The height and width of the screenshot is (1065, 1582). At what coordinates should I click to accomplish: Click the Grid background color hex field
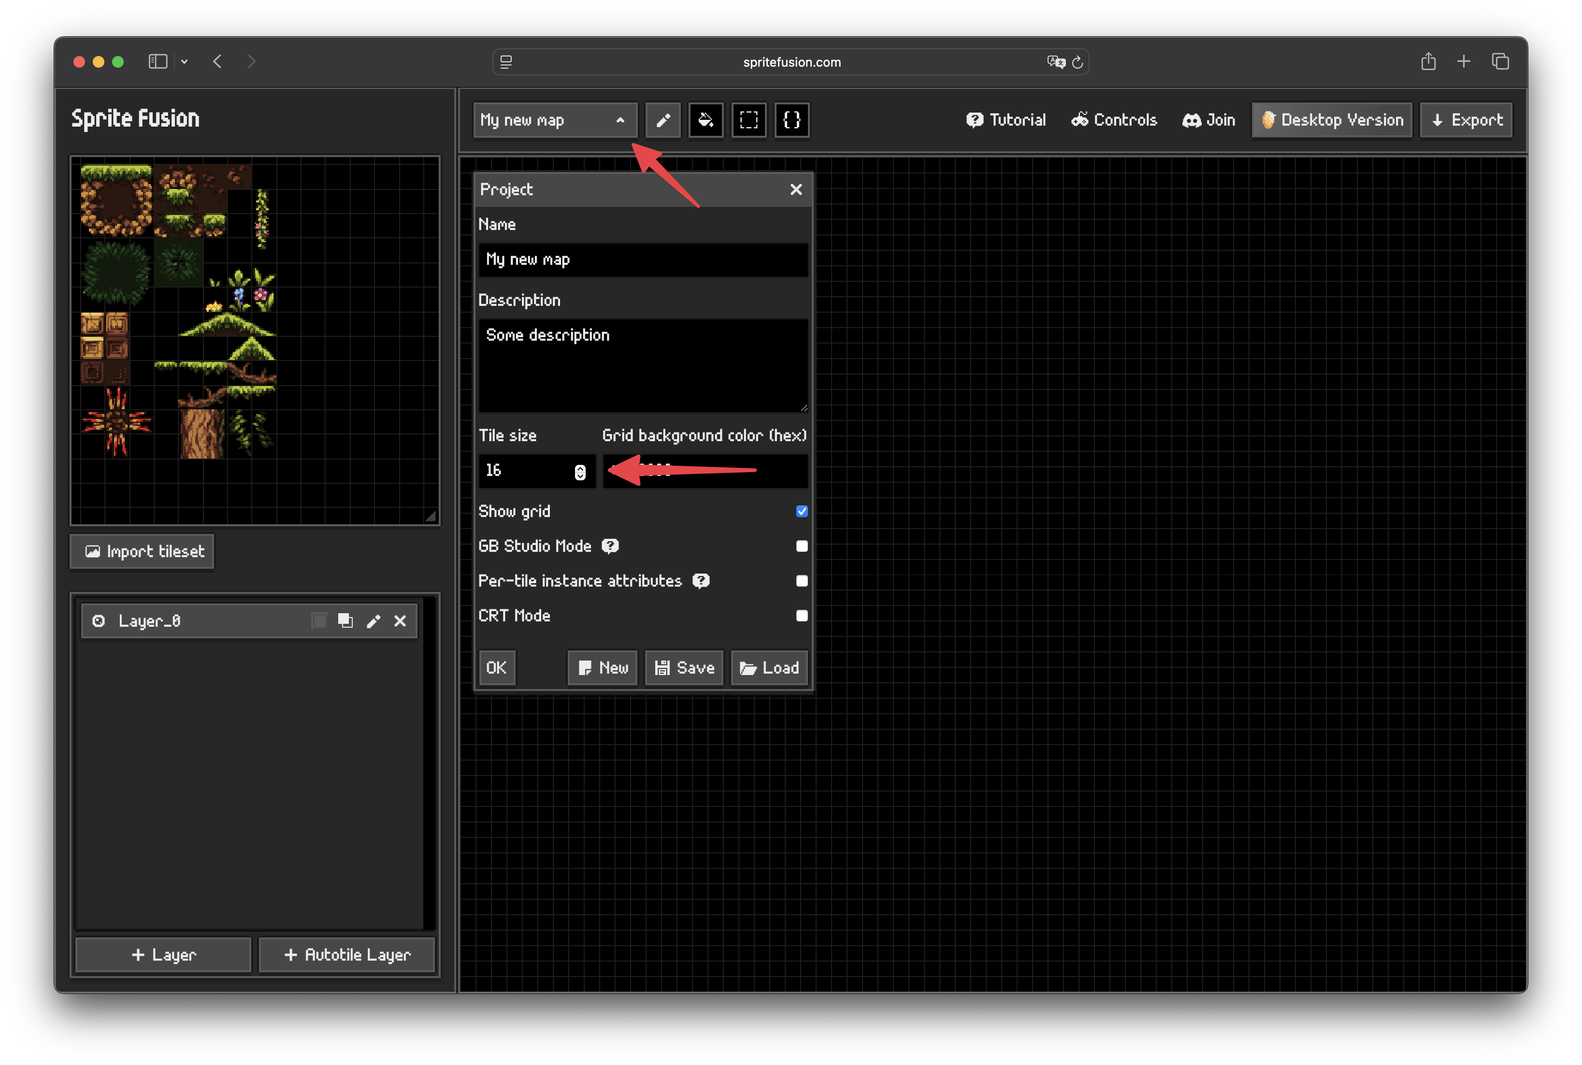point(705,471)
